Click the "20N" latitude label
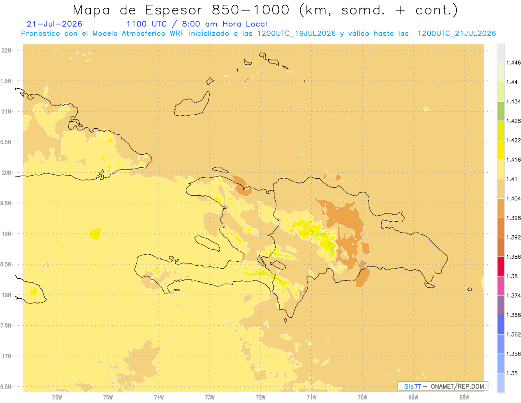This screenshot has height=403, width=521. click(7, 173)
